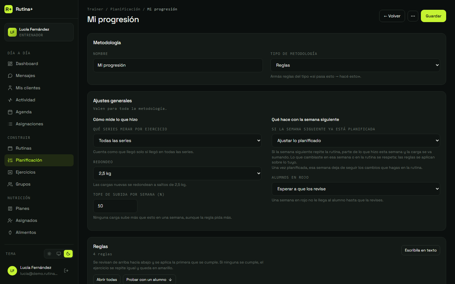Click the Planificación sliders icon
This screenshot has height=284, width=455.
tap(10, 160)
